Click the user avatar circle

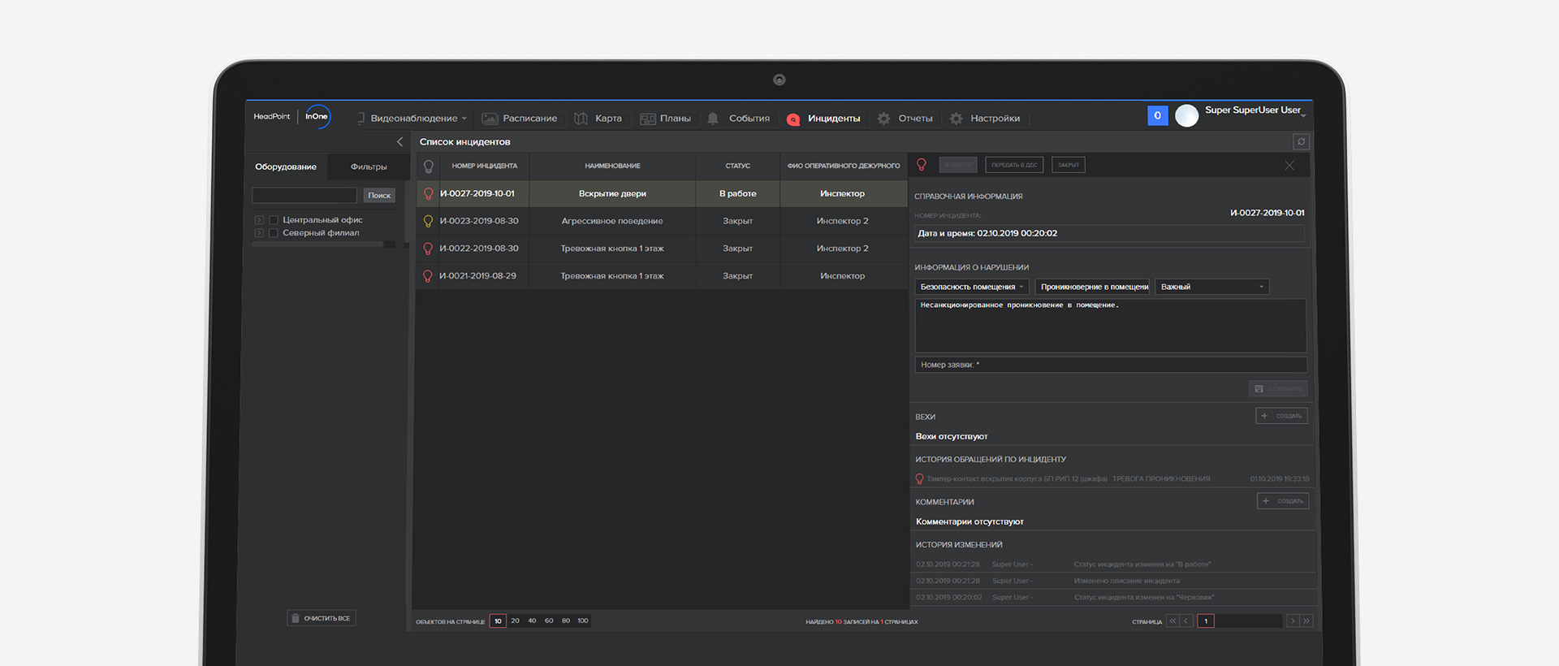(x=1186, y=115)
